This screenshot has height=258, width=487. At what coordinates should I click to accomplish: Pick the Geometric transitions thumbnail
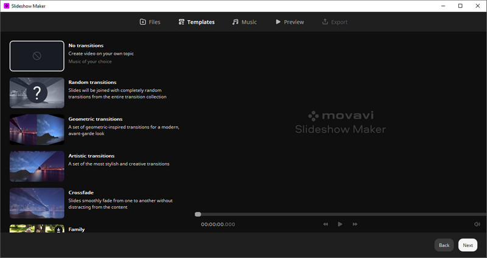pyautogui.click(x=37, y=130)
